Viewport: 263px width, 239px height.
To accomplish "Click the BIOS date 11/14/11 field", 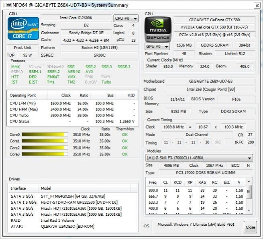I will tap(177, 99).
